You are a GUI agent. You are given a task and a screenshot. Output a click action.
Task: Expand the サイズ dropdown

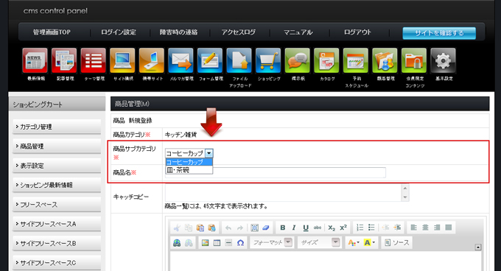335,242
